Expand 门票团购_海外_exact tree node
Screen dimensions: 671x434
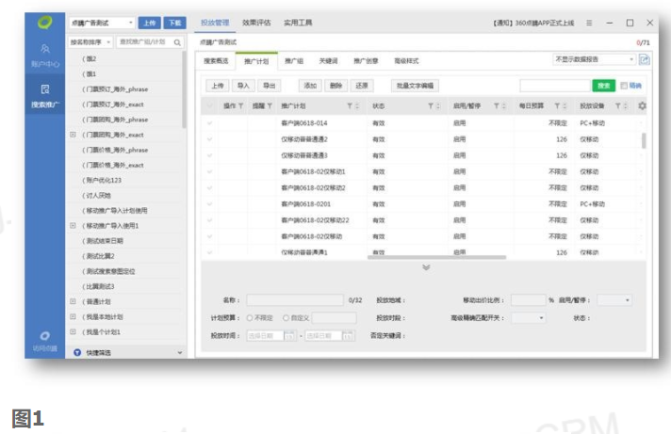tap(73, 135)
